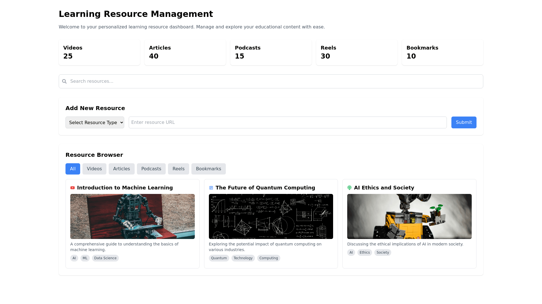Open the Bookmarks filter tab
This screenshot has width=542, height=304.
click(208, 169)
